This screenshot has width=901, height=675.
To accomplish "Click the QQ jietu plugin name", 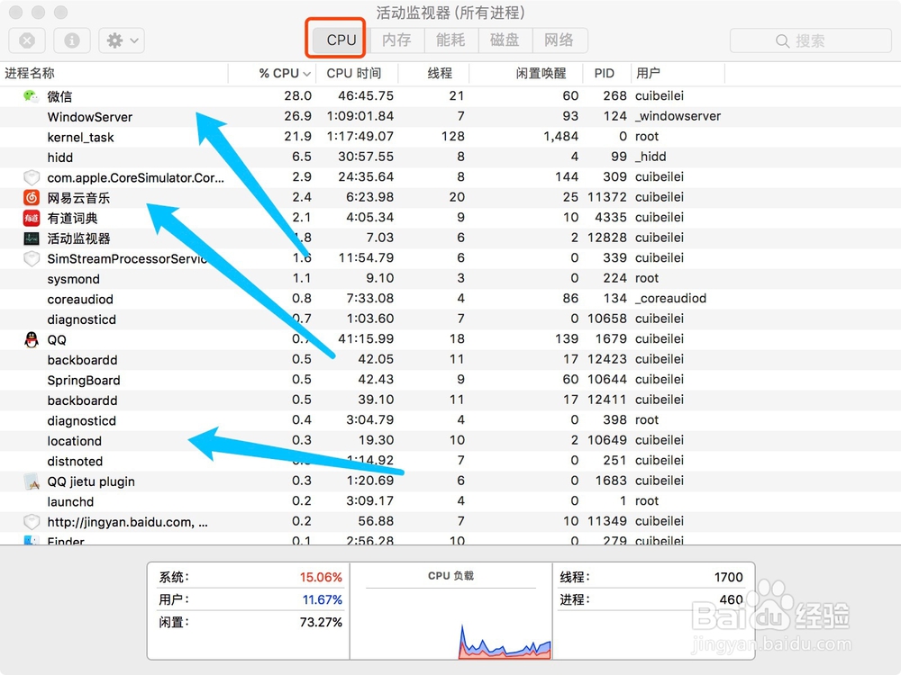I will click(x=91, y=481).
